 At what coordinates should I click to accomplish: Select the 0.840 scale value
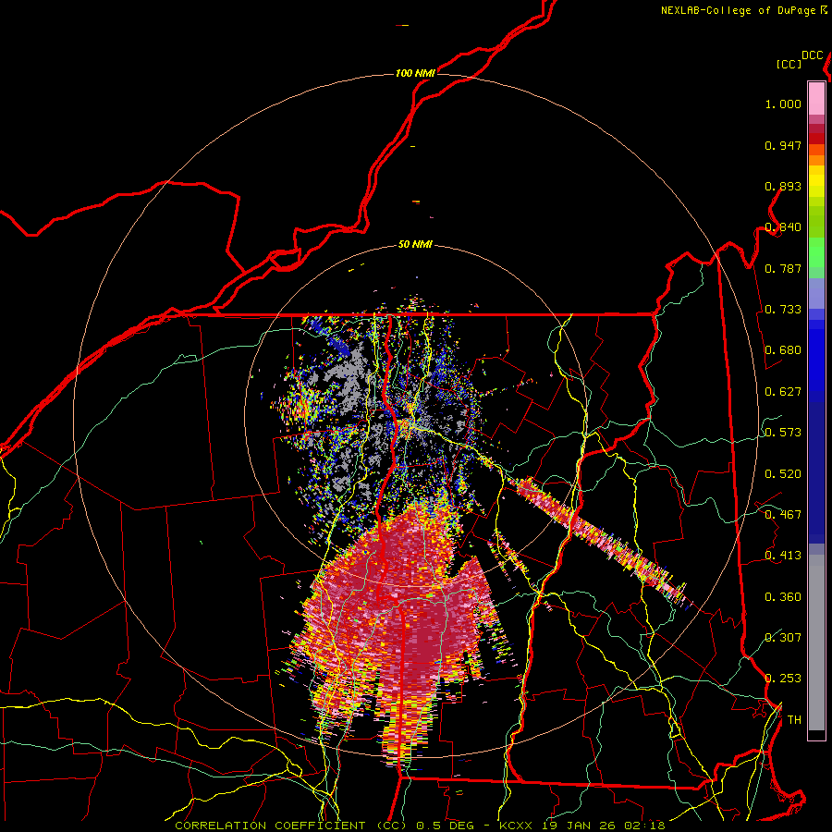783,227
